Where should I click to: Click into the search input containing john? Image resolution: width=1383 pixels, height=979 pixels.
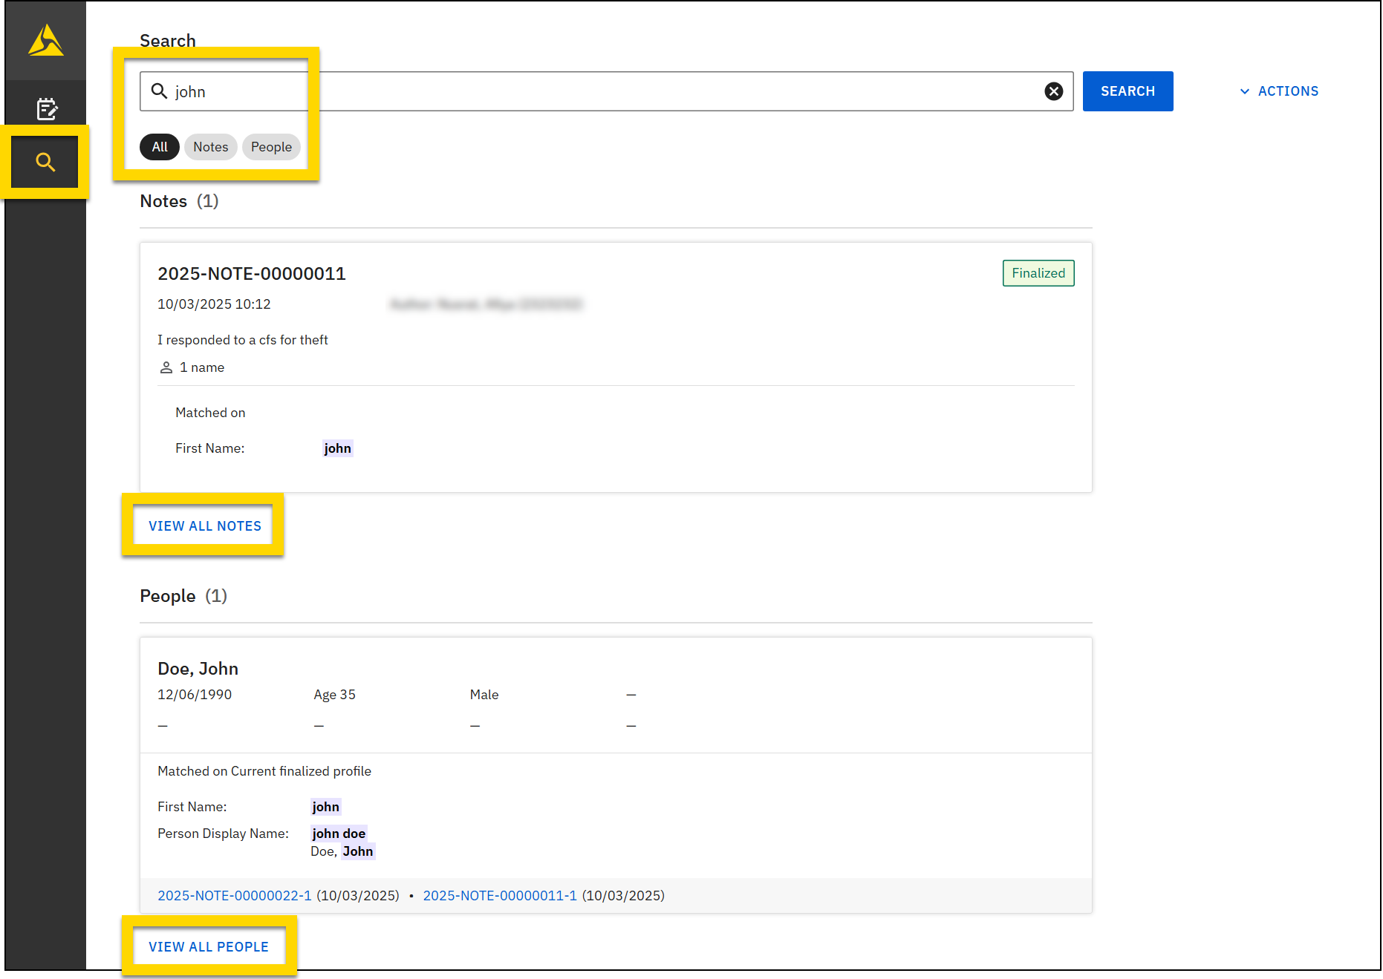594,91
